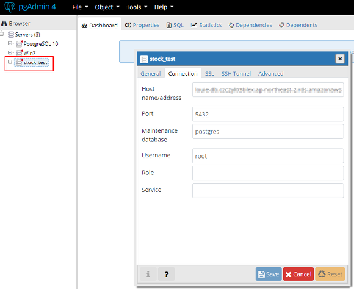The width and height of the screenshot is (354, 289).
Task: Select the PostgreSQL 10 tree label
Action: (x=41, y=44)
